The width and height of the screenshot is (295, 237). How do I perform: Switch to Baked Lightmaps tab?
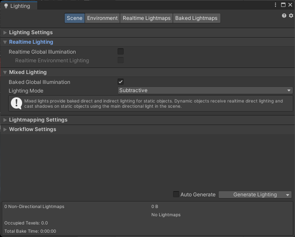tap(197, 18)
